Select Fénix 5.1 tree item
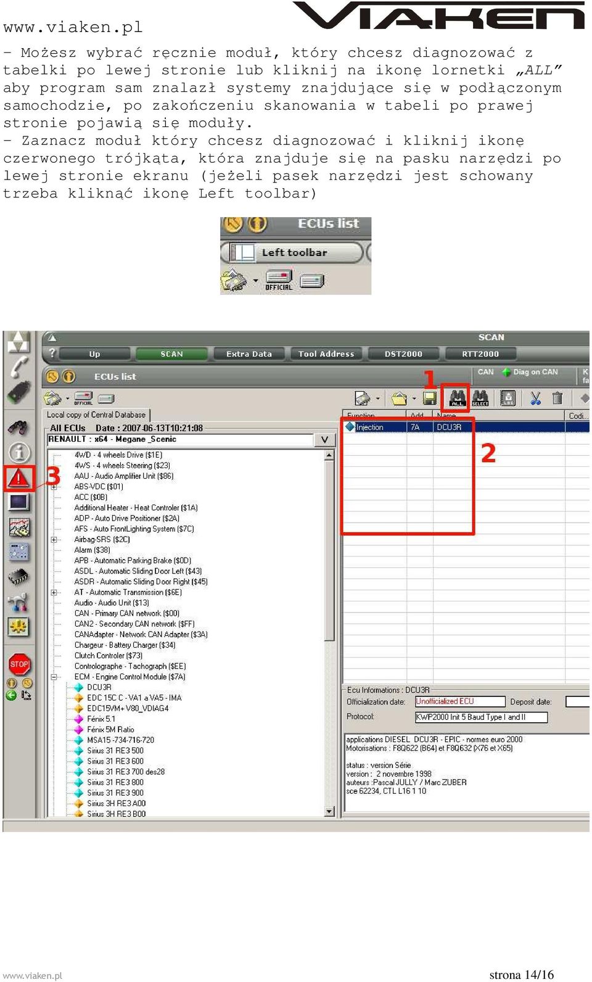Screen dimensions: 592x982 click(x=101, y=719)
